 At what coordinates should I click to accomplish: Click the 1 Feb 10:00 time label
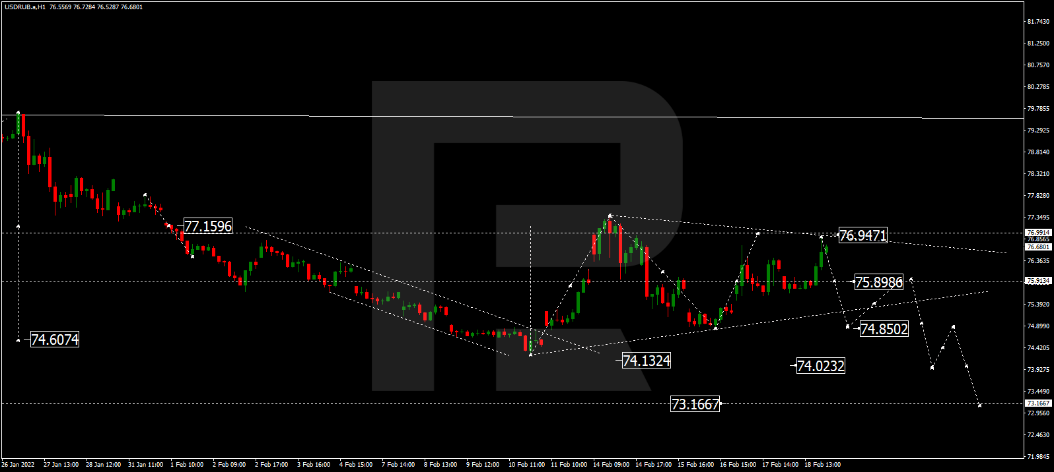187,465
